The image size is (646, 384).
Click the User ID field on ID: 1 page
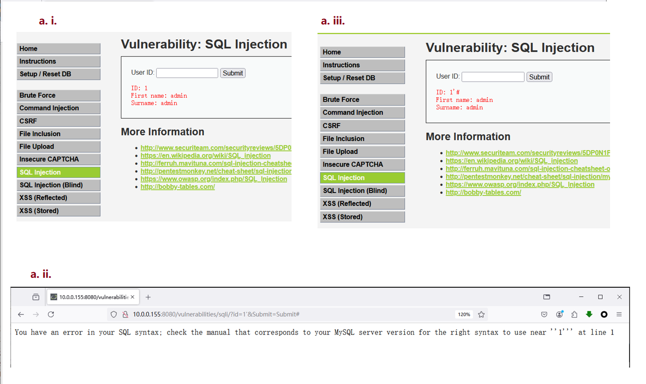pos(187,73)
